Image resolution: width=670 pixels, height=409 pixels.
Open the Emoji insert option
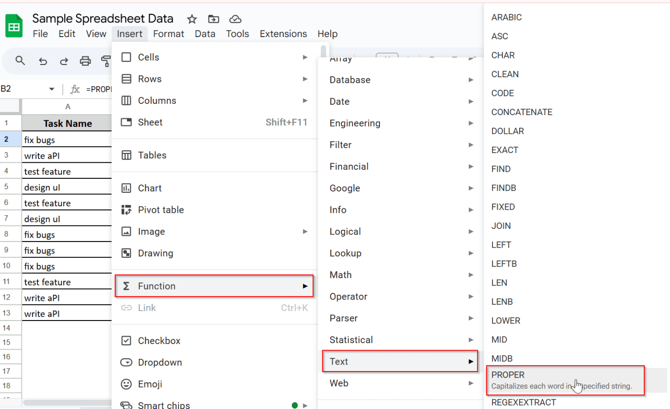[x=150, y=384]
